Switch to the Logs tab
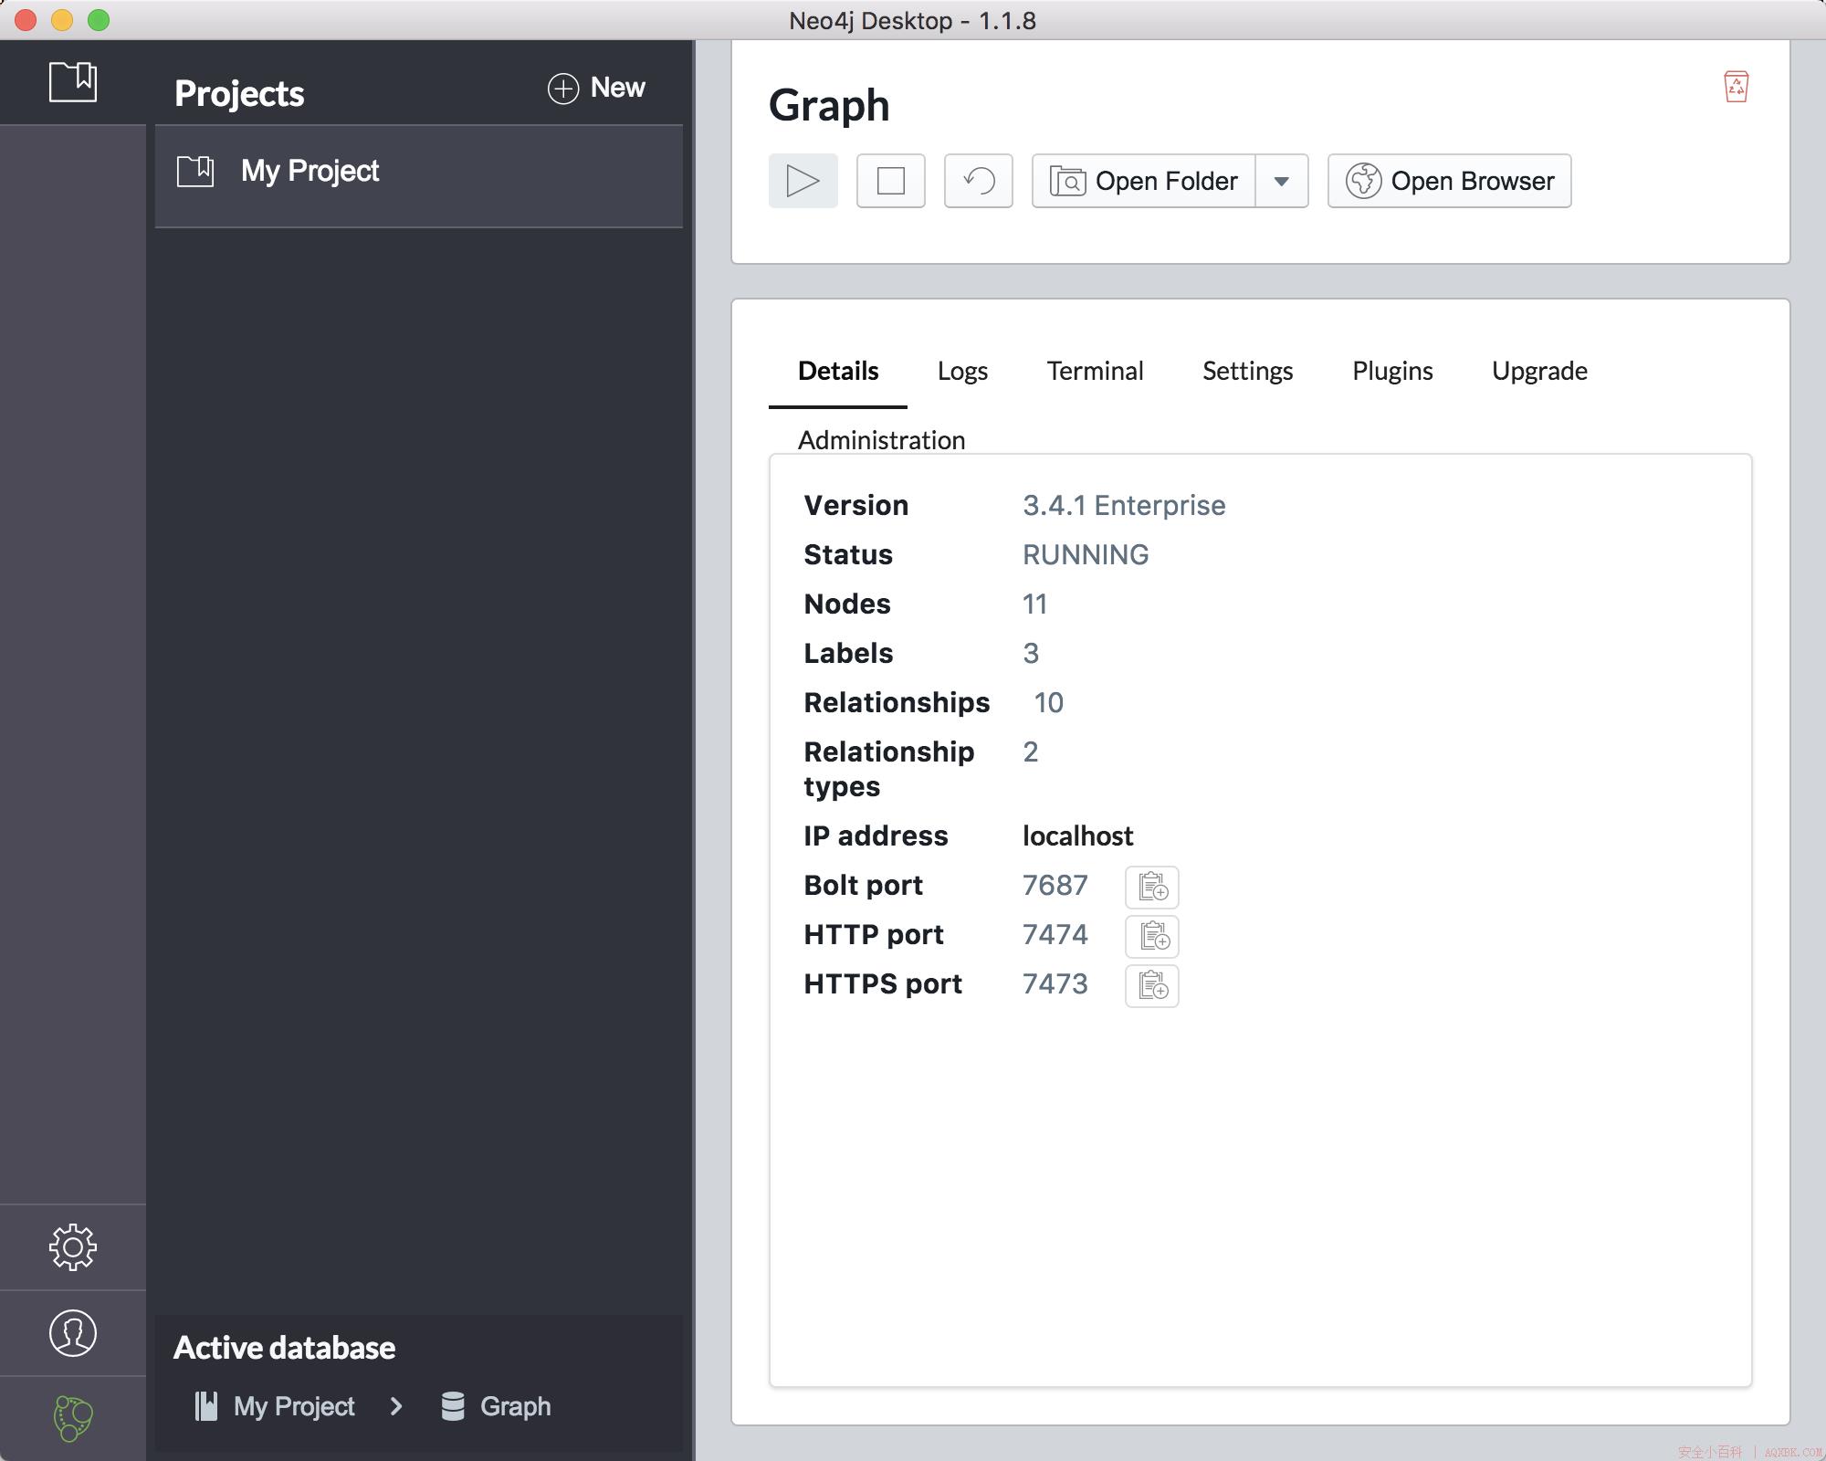 962,371
